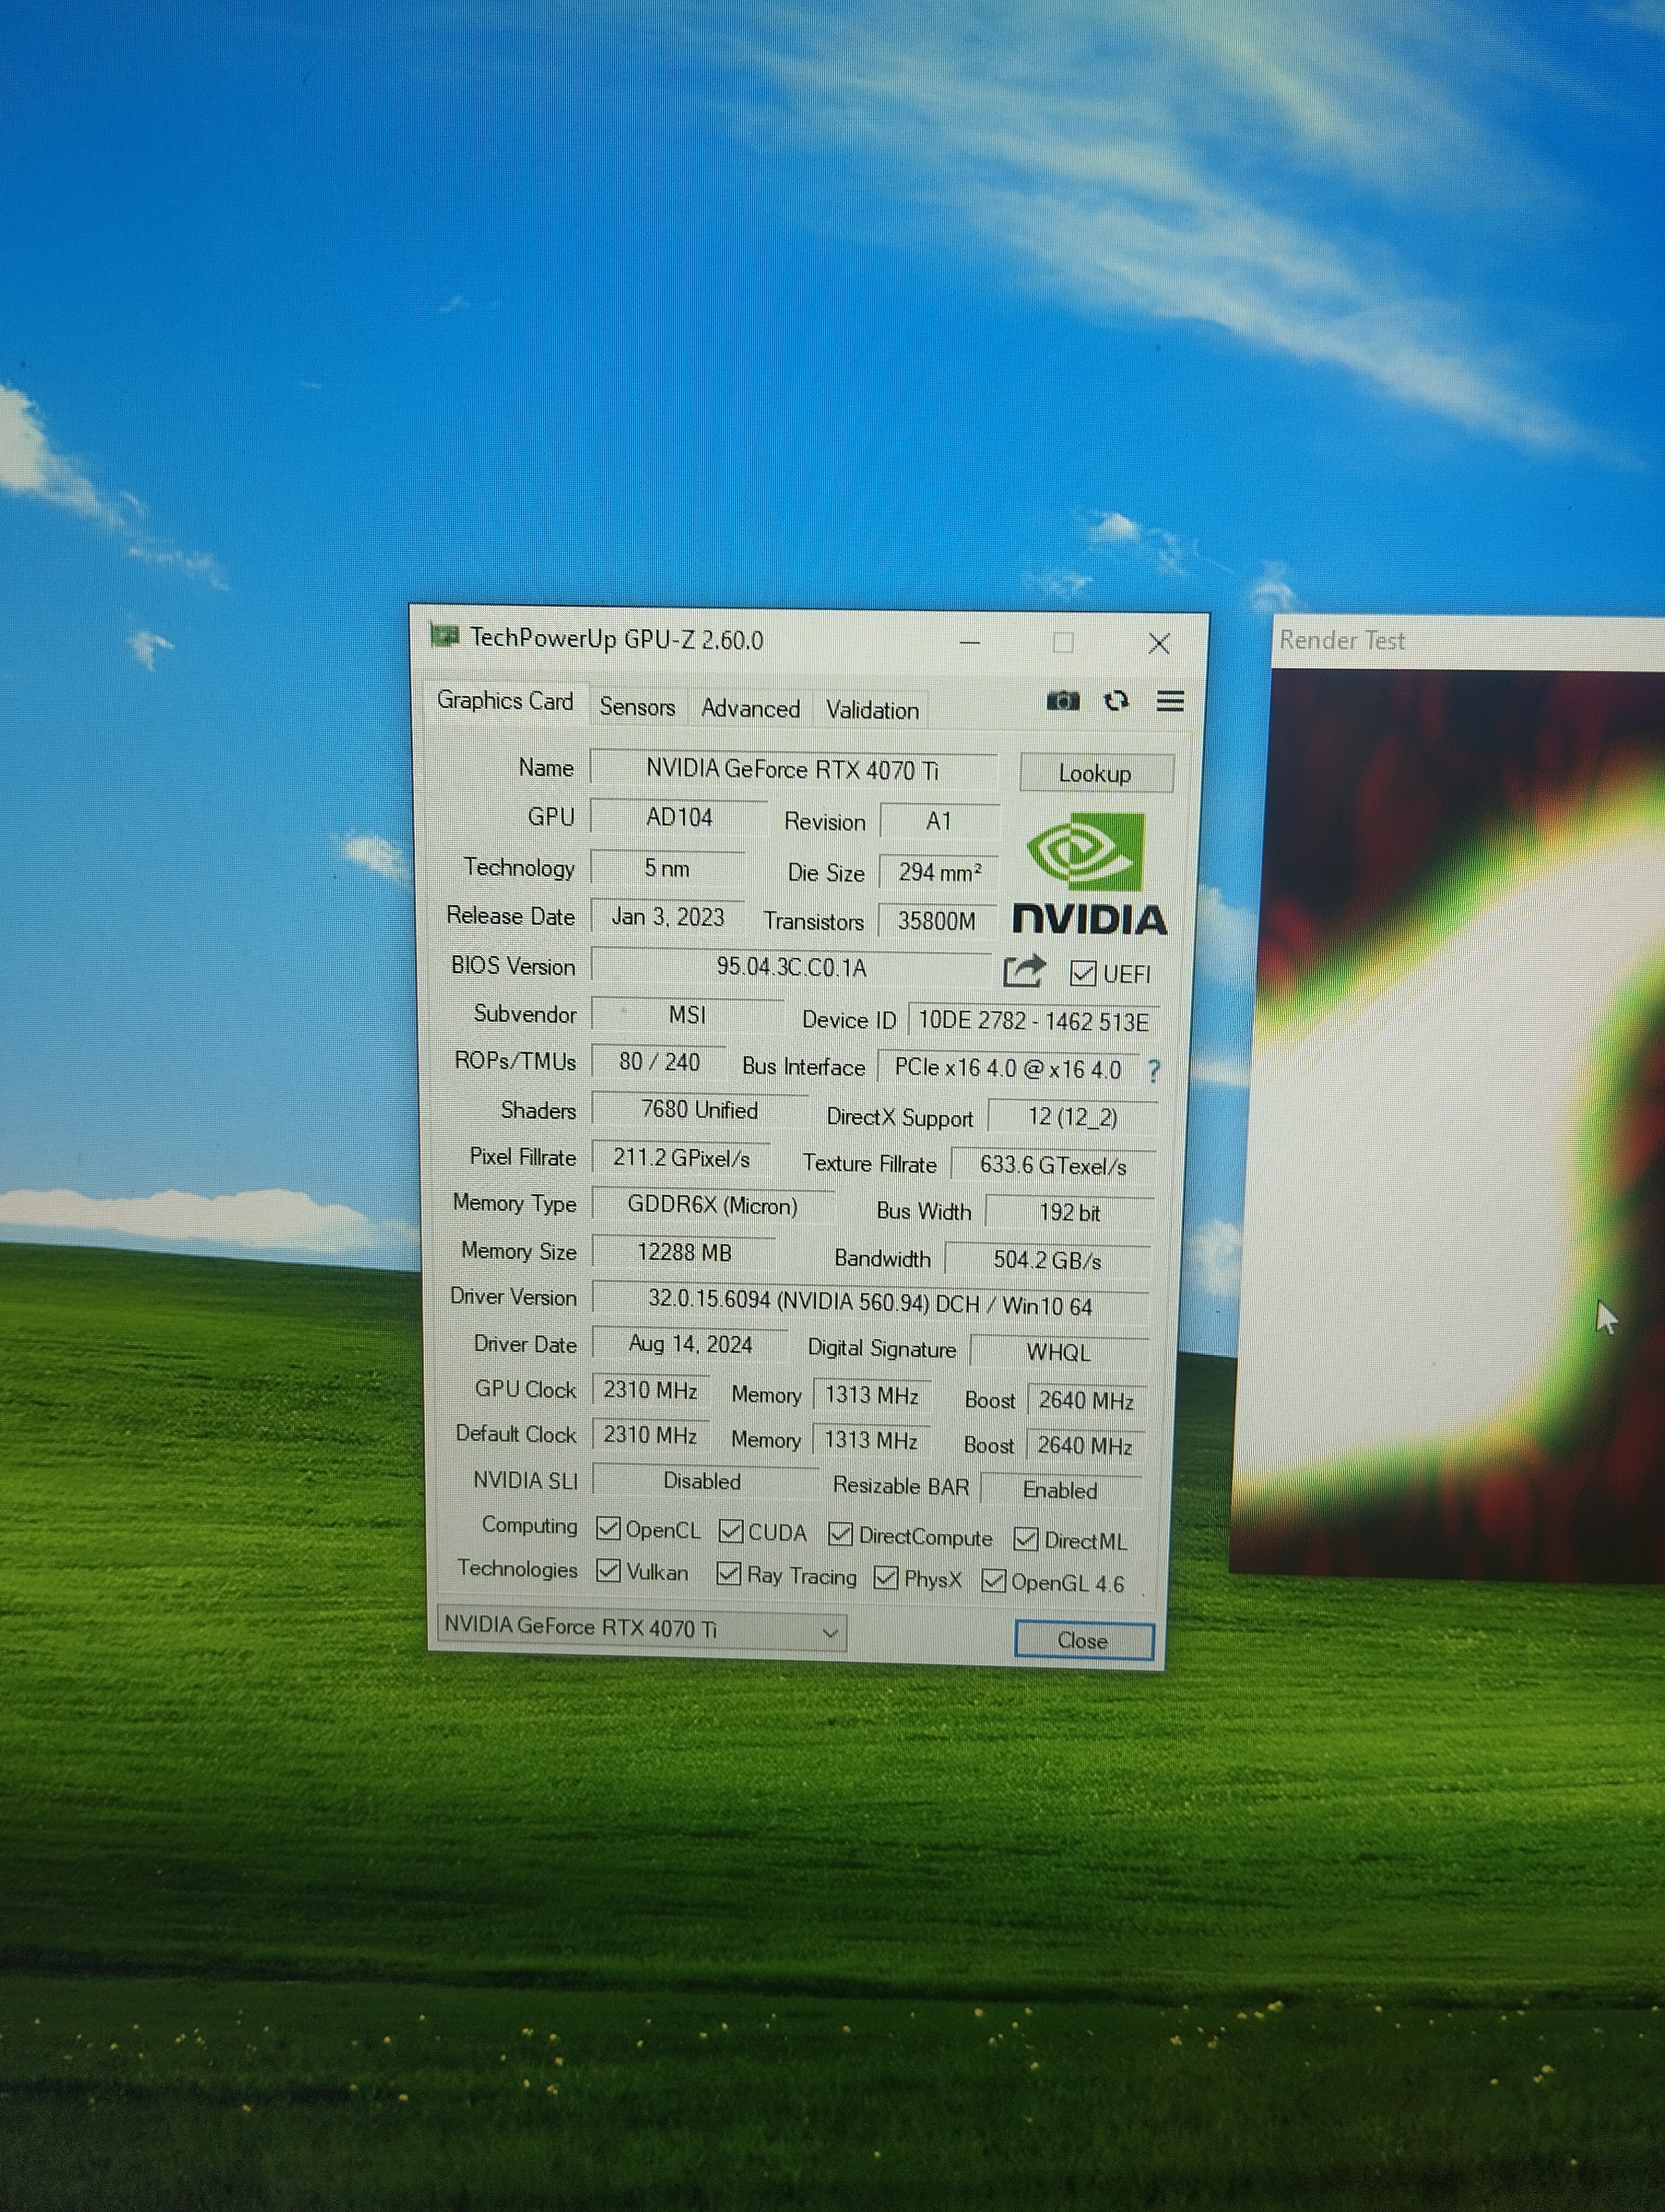Click the refresh icon in GPU-Z
Image resolution: width=1665 pixels, height=2212 pixels.
coord(1117,701)
